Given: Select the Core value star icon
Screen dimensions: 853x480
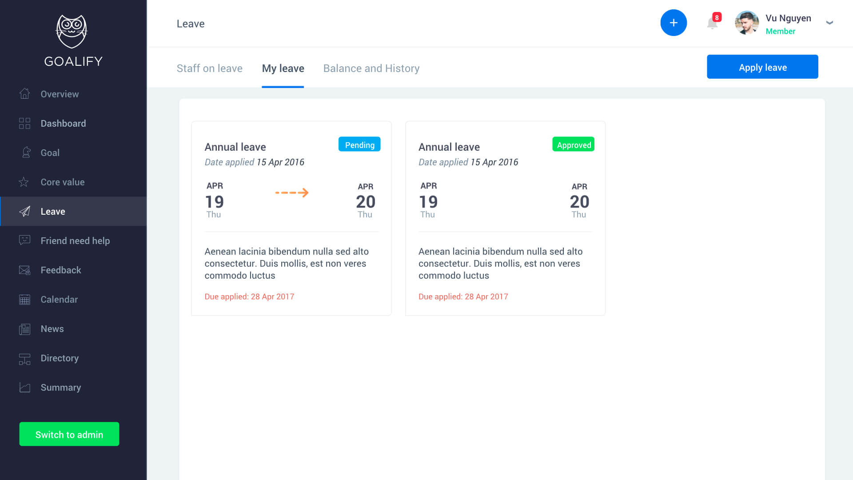Looking at the screenshot, I should tap(24, 182).
